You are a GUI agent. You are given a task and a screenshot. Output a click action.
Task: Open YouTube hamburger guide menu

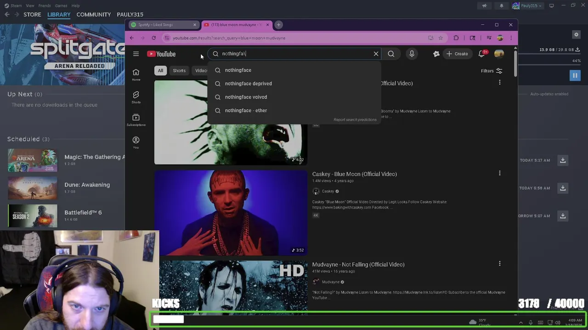[136, 54]
